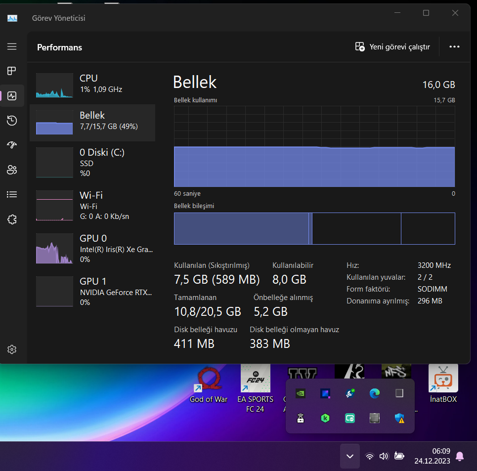477x471 pixels.
Task: Click the Bellek kullanımı usage graph
Action: 314,146
